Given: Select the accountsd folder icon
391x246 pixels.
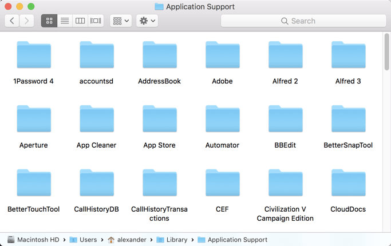Looking at the screenshot, I should click(x=97, y=54).
